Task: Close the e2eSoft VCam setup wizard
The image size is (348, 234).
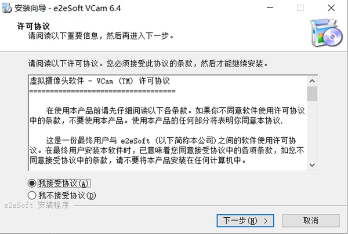Action: tap(331, 8)
